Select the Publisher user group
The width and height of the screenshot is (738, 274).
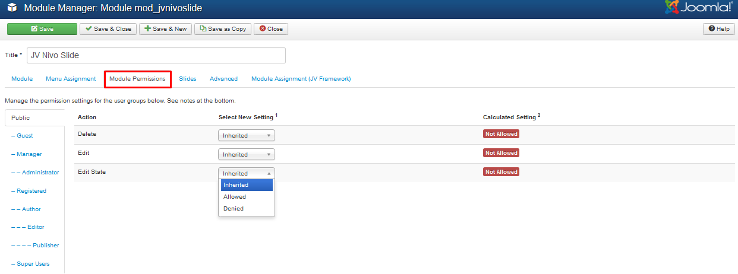34,246
